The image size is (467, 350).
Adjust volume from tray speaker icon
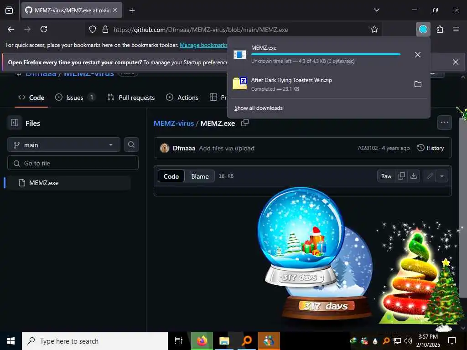[408, 341]
